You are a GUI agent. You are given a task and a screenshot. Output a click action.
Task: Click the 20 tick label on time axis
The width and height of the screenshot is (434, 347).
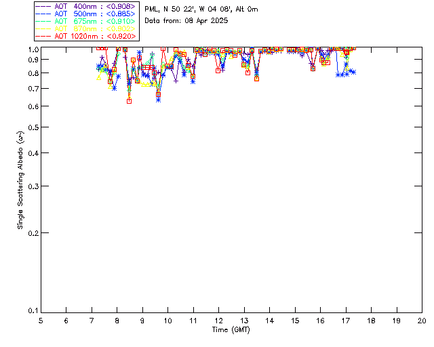(x=422, y=320)
